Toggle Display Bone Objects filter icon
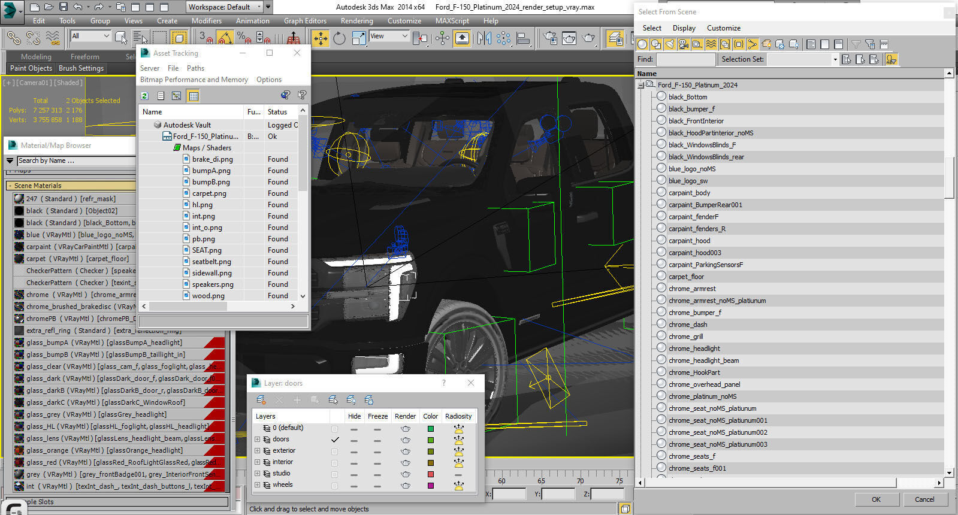958x515 pixels. pos(753,44)
